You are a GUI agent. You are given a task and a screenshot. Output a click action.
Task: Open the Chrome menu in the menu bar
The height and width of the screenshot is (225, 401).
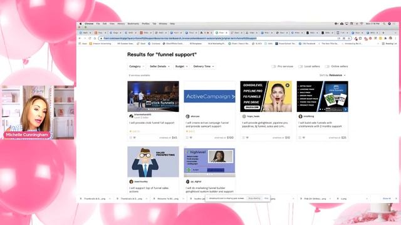89,24
